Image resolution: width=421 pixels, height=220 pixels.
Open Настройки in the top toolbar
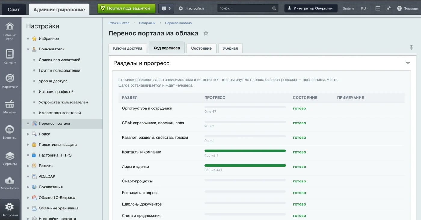click(191, 8)
